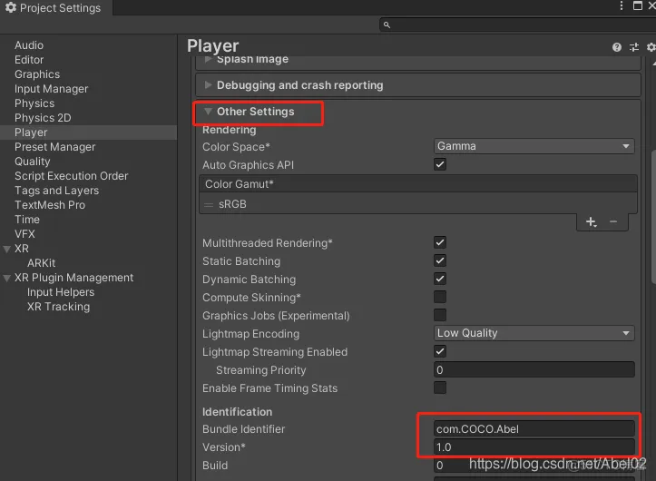The width and height of the screenshot is (656, 481).
Task: Click the Version field 1.0
Action: (x=534, y=447)
